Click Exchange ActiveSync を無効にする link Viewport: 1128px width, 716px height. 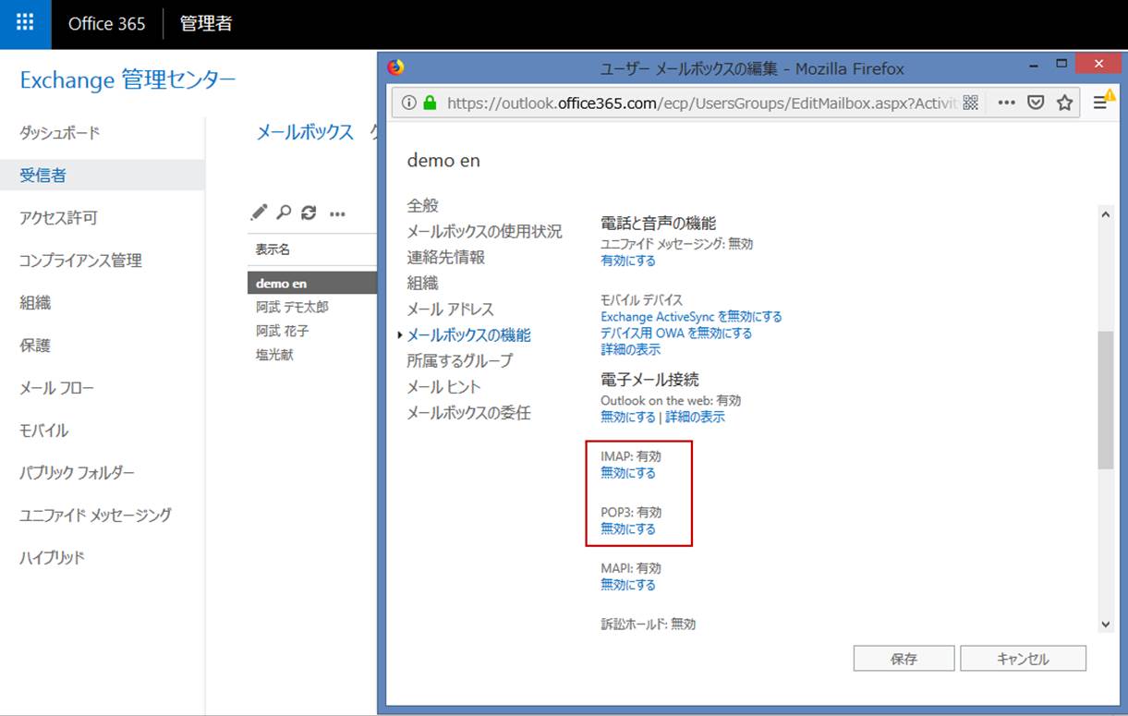tap(691, 316)
